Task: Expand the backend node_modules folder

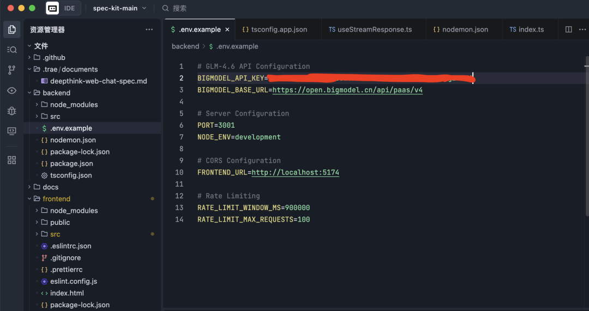Action: tap(74, 105)
